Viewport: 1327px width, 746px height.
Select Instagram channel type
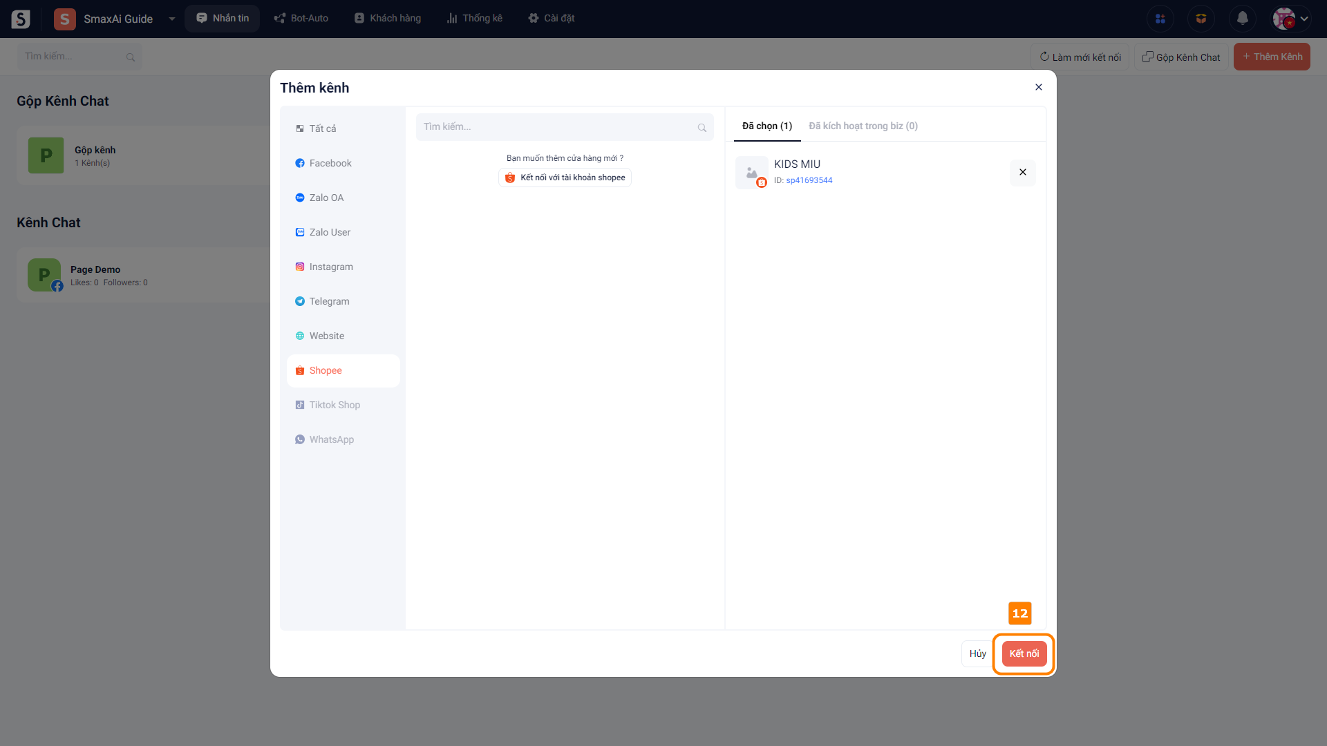pyautogui.click(x=330, y=267)
